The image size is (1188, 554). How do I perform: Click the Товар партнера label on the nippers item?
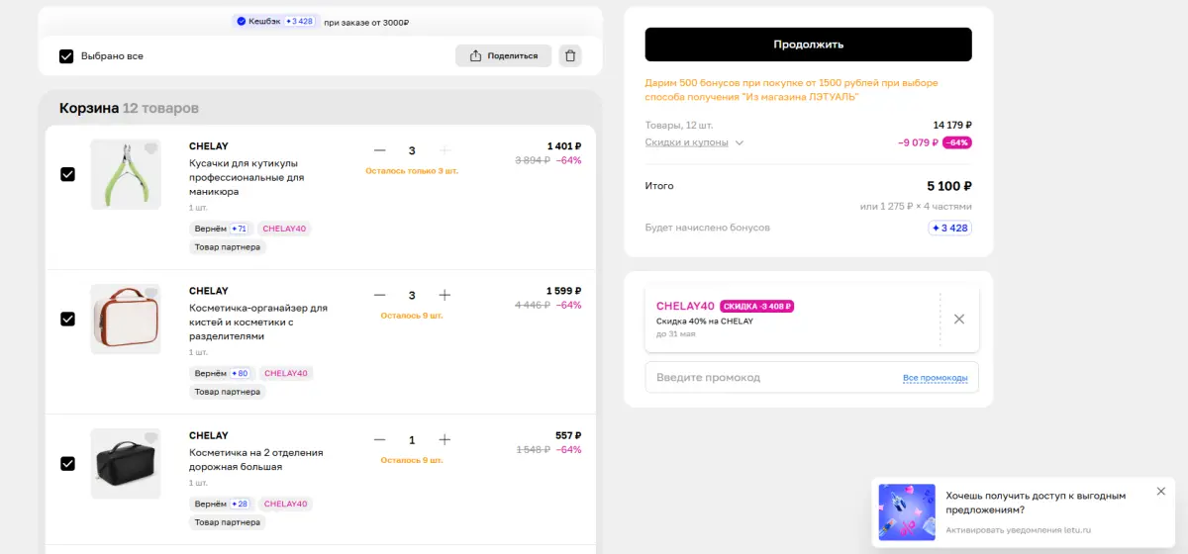tap(228, 247)
